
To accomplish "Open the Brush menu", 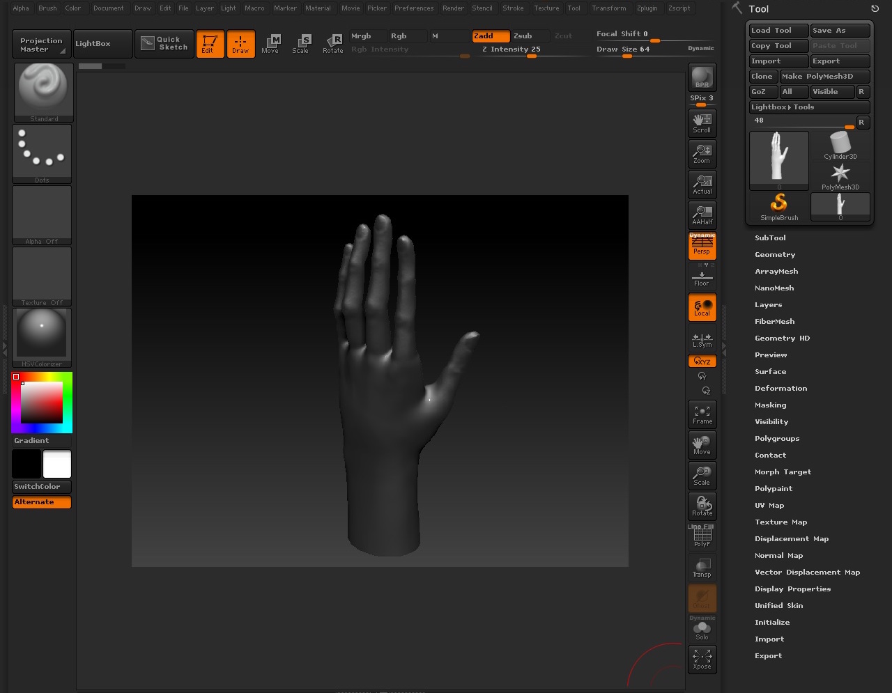I will pos(47,8).
